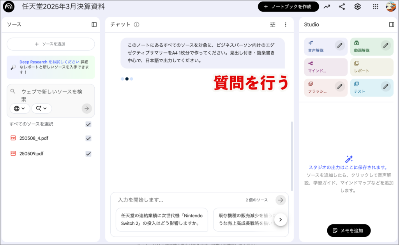Open the analytics trend icon
Viewport: 399px width, 245px height.
pyautogui.click(x=327, y=7)
